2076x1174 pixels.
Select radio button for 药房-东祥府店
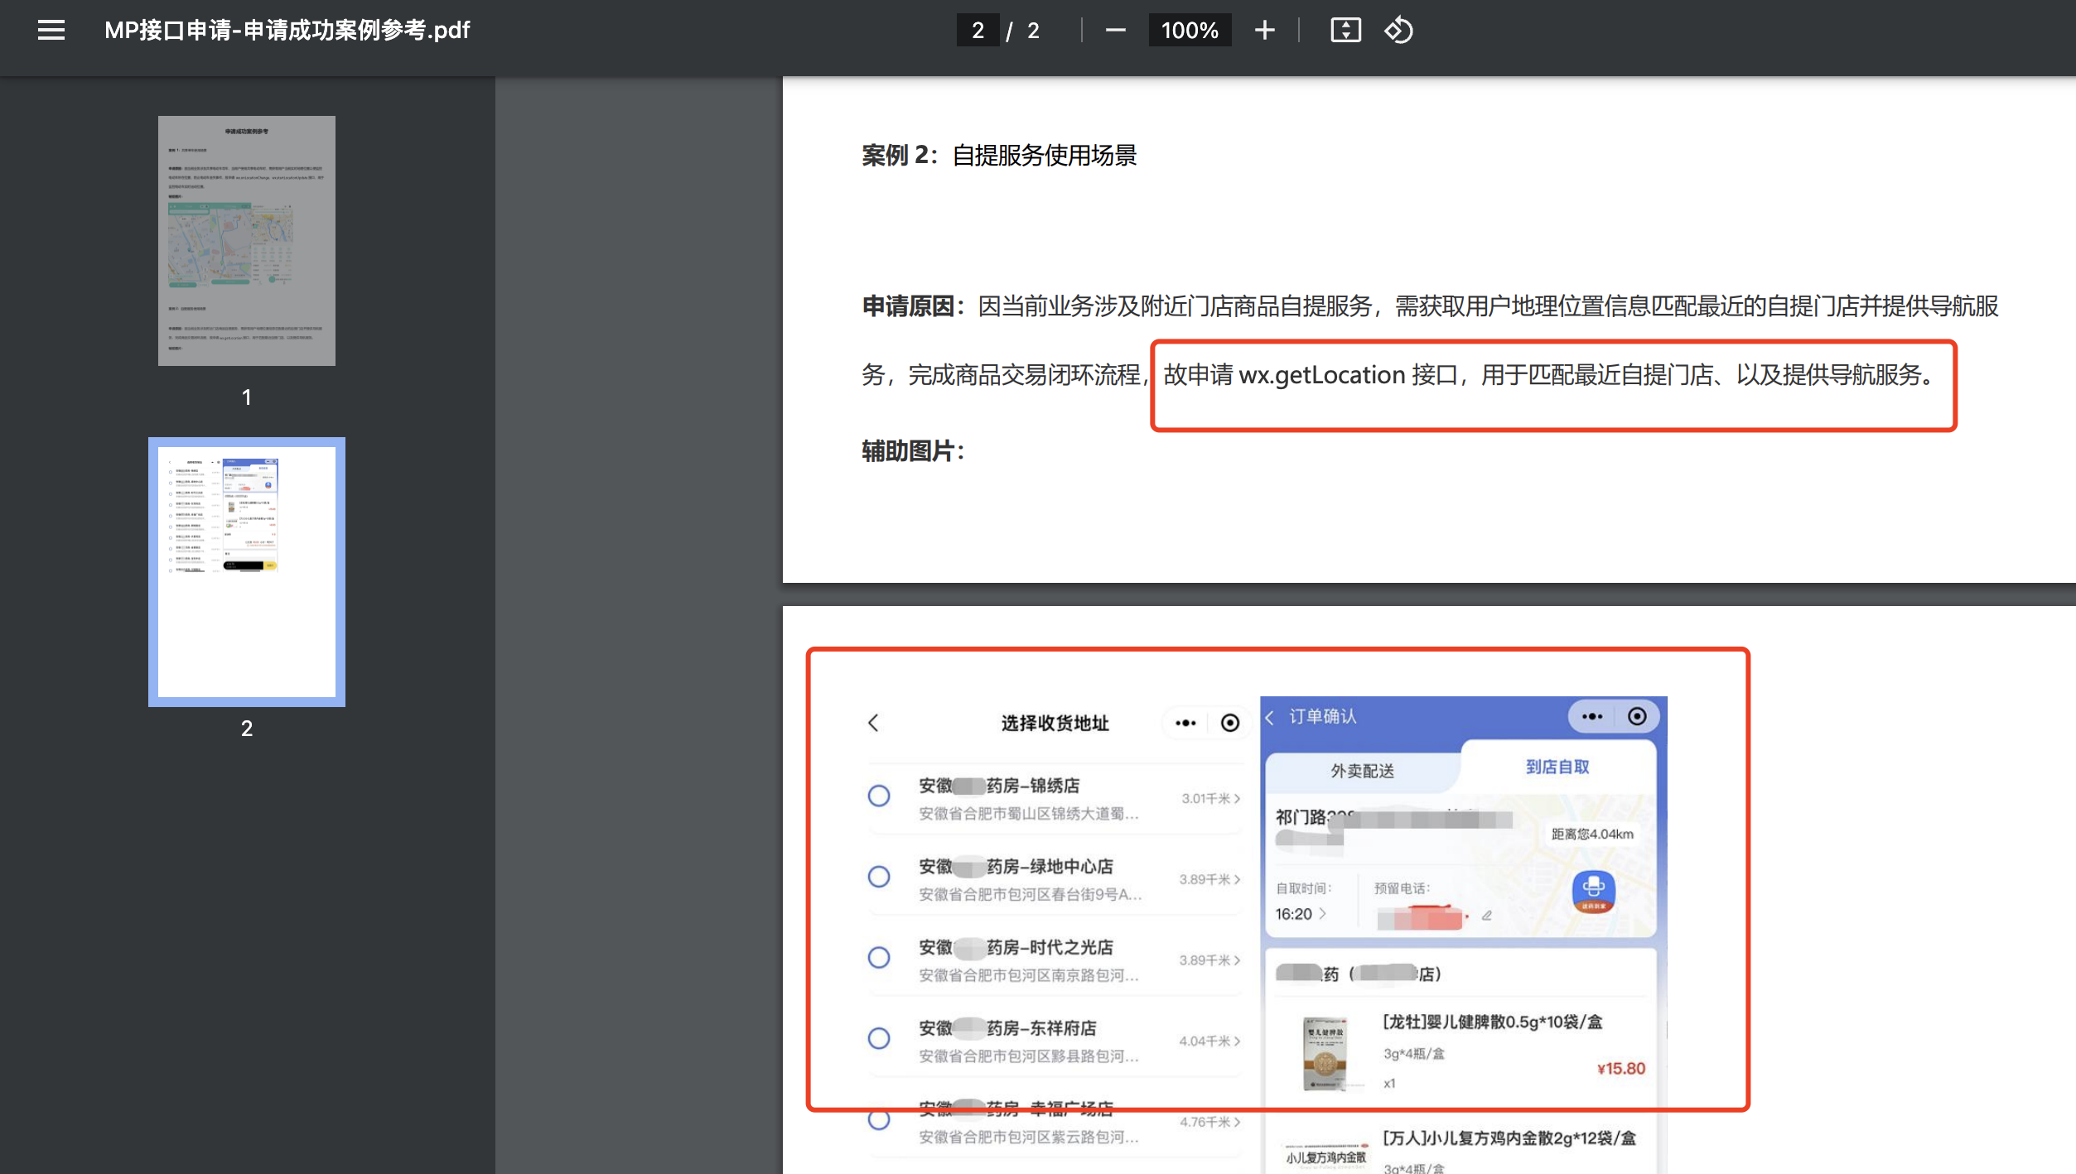[879, 1038]
